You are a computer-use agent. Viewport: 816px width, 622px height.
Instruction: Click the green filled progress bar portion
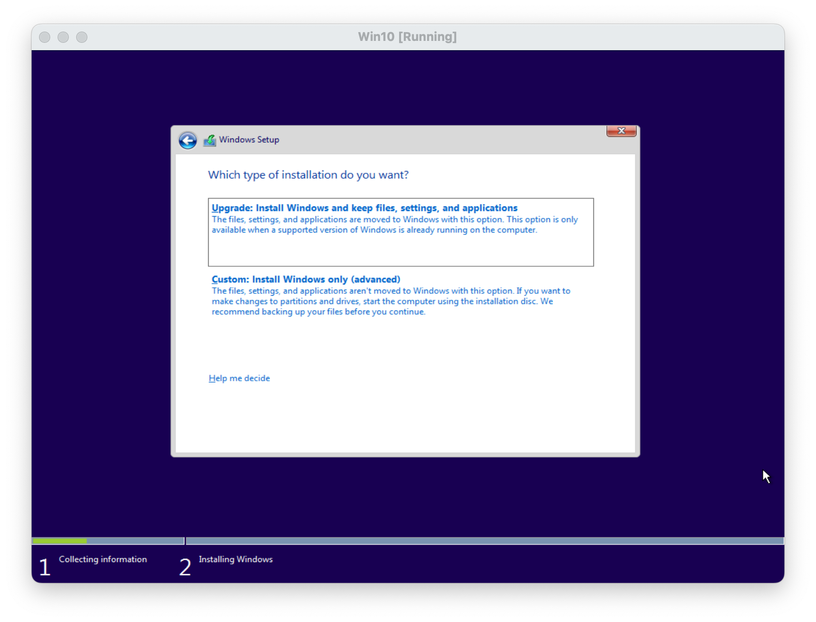tap(59, 541)
